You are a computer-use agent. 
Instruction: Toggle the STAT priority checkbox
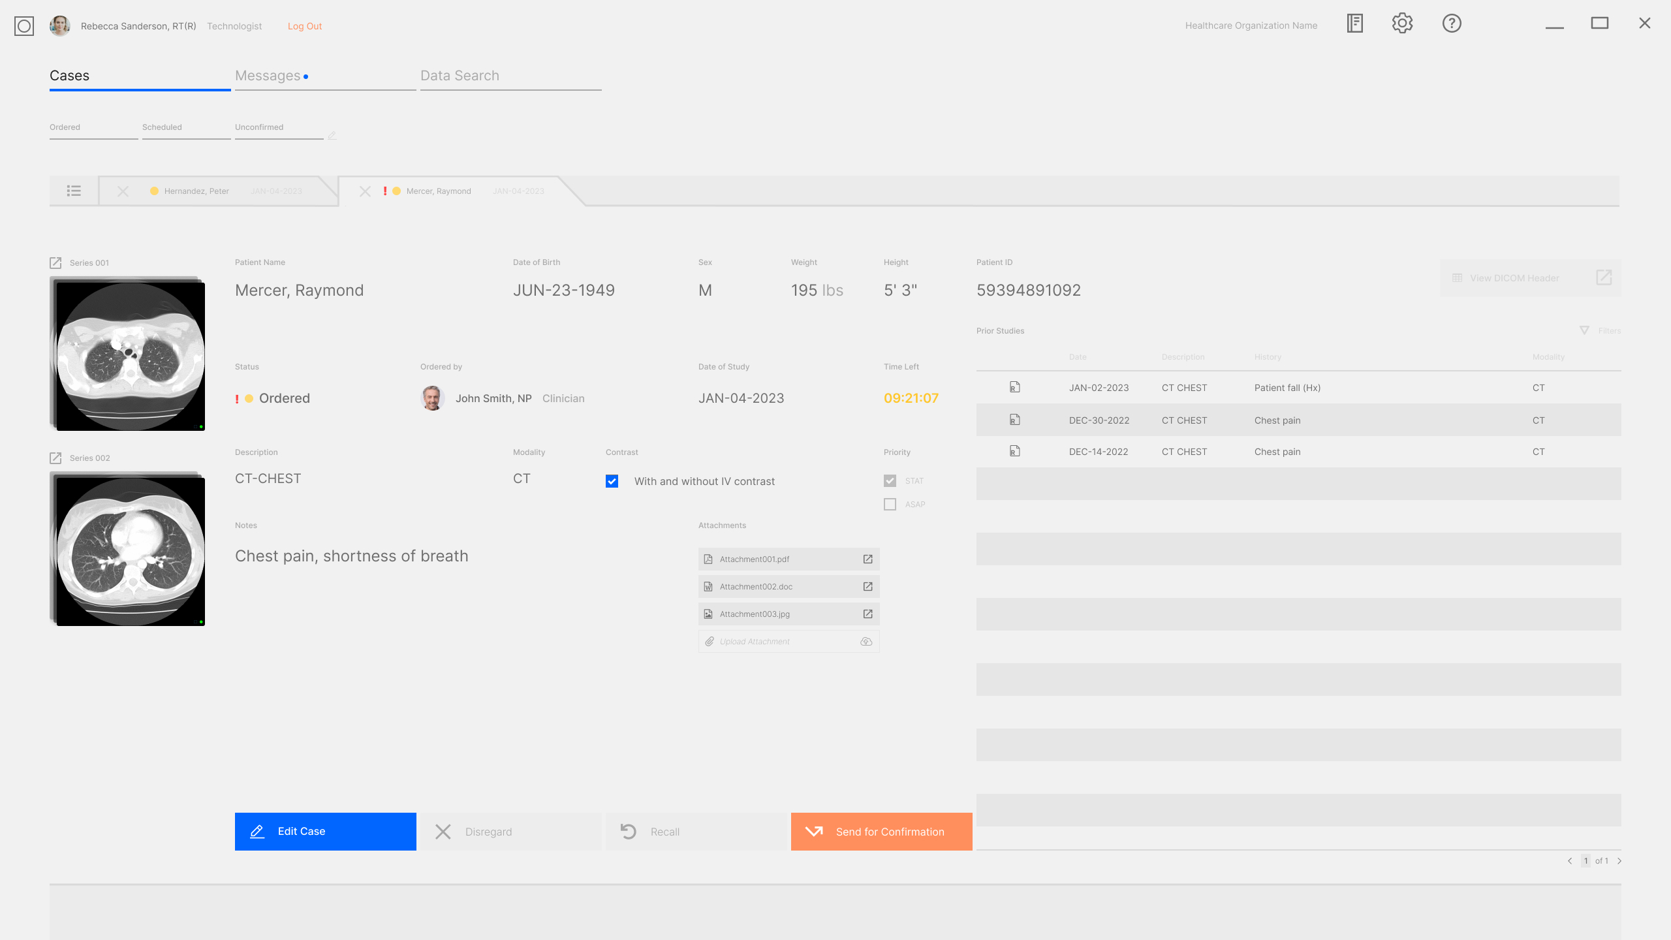click(x=890, y=481)
